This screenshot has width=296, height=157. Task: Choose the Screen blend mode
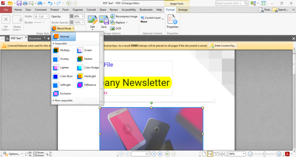pos(85,50)
